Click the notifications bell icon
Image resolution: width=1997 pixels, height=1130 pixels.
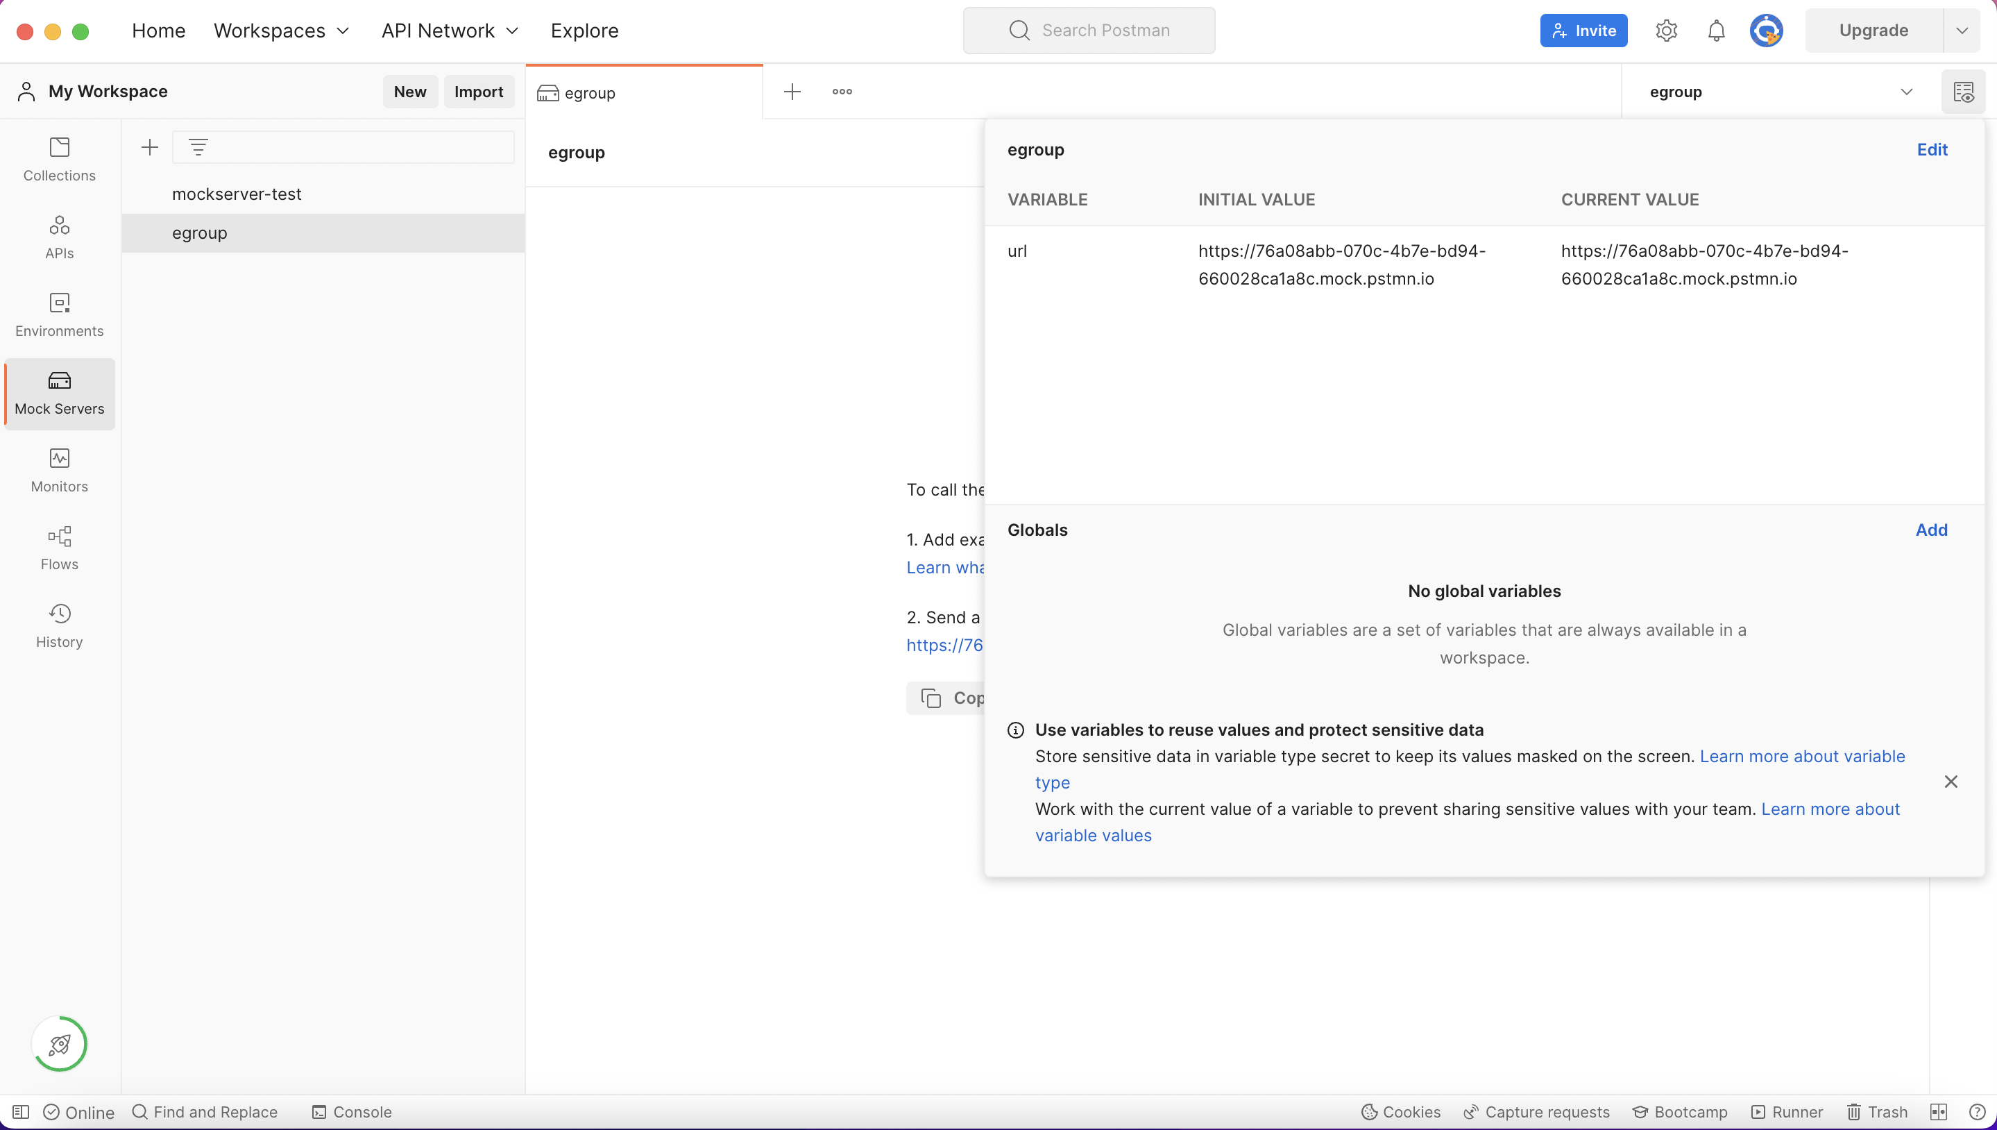[1716, 31]
